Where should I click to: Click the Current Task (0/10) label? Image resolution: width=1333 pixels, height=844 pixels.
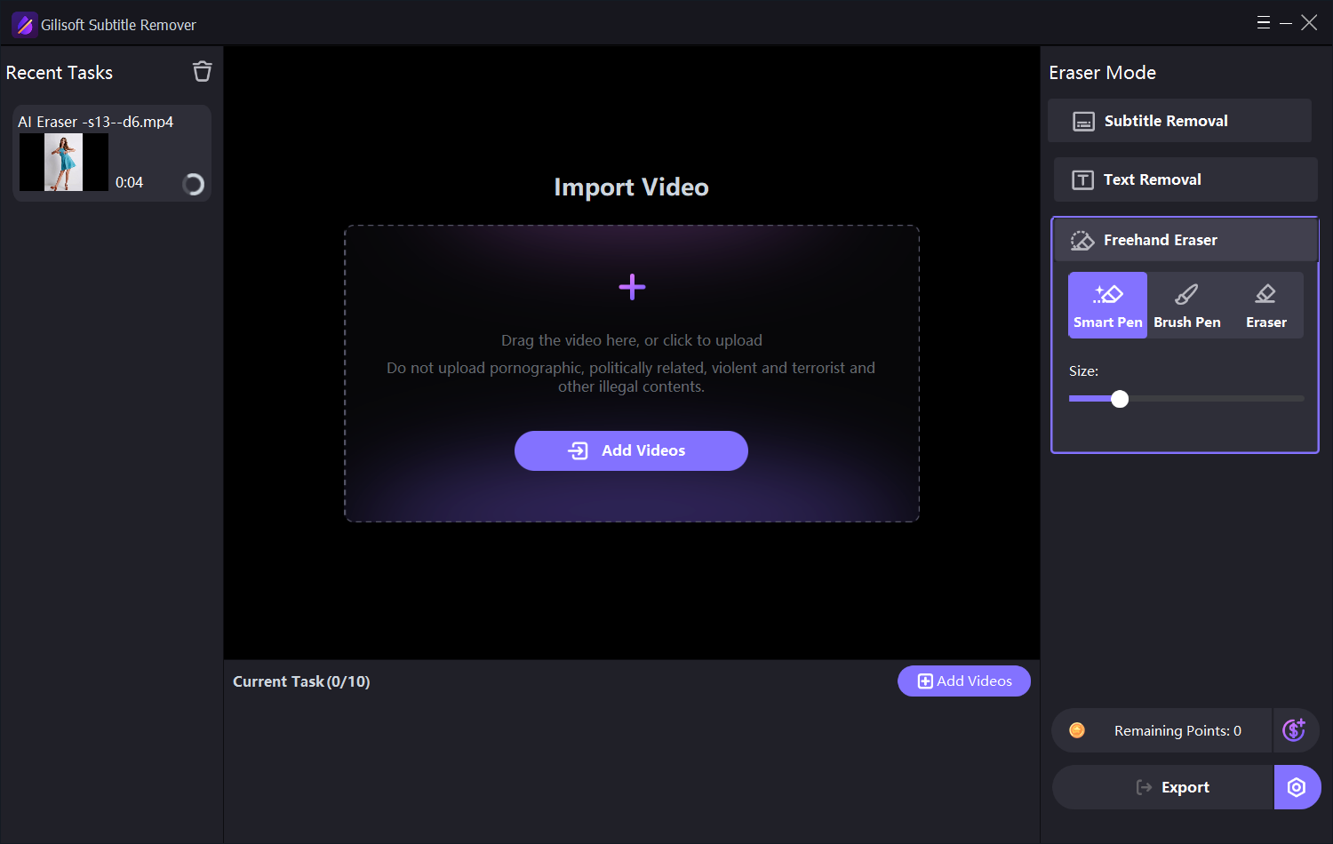point(301,681)
